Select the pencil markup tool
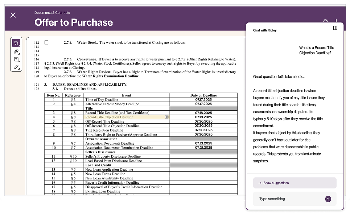The height and width of the screenshot is (213, 350). click(x=16, y=67)
